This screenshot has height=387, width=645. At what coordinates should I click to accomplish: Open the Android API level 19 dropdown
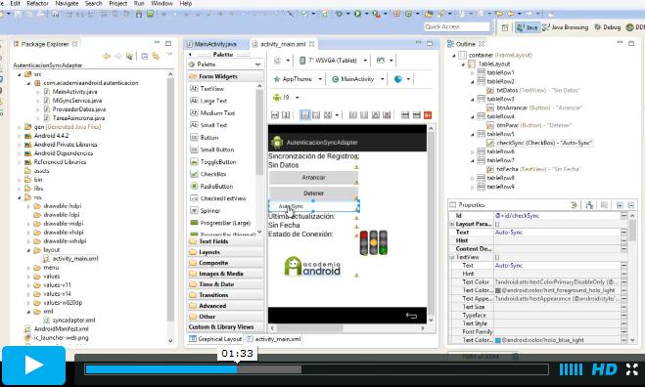pos(286,98)
